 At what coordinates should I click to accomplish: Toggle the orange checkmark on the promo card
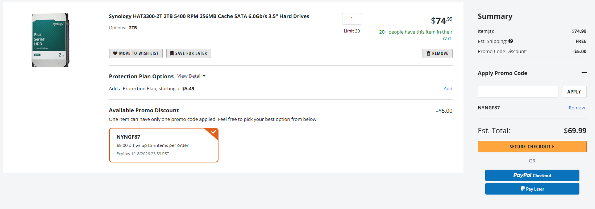click(x=214, y=132)
